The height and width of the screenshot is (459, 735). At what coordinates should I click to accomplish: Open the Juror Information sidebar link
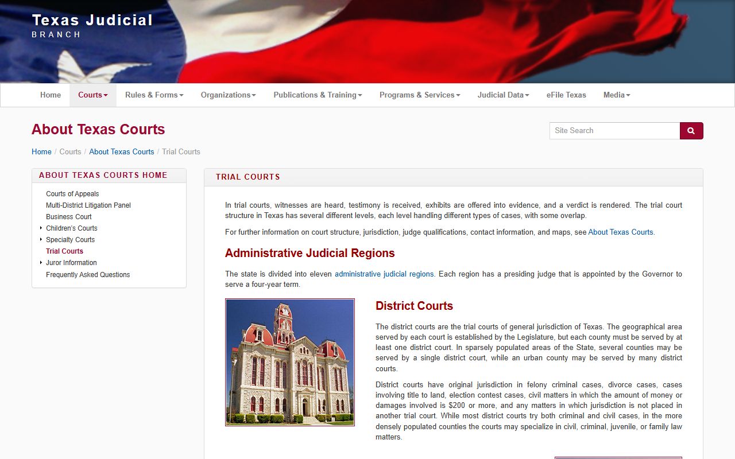(71, 263)
